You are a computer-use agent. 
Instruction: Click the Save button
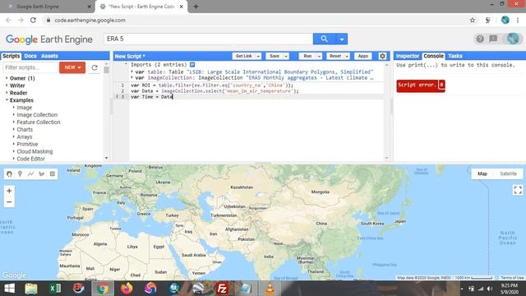point(275,57)
